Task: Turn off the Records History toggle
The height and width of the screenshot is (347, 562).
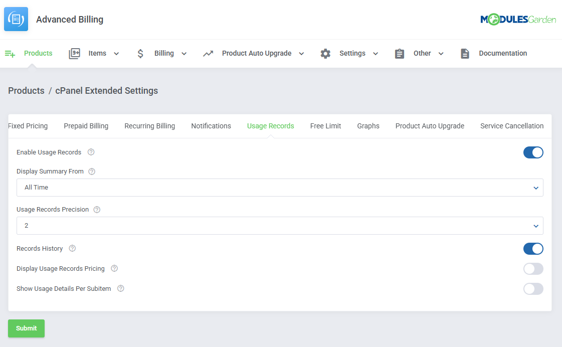Action: tap(533, 249)
